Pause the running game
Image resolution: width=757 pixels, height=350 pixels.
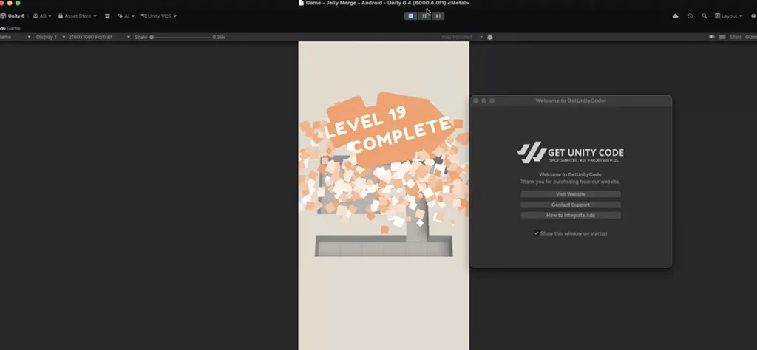(424, 16)
